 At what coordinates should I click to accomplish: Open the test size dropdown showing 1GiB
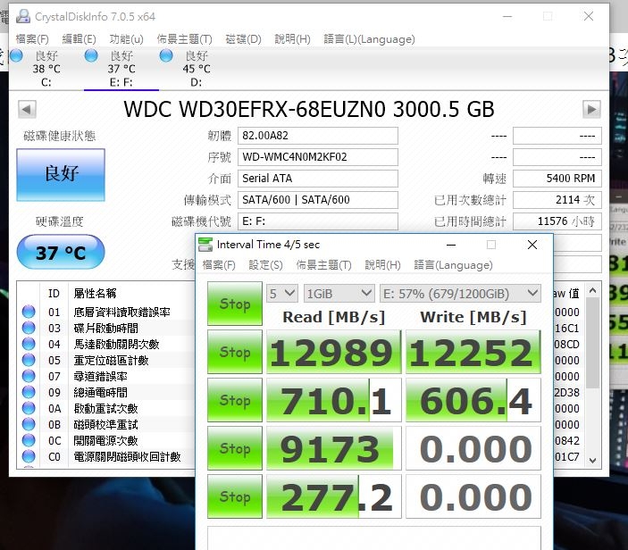[339, 294]
